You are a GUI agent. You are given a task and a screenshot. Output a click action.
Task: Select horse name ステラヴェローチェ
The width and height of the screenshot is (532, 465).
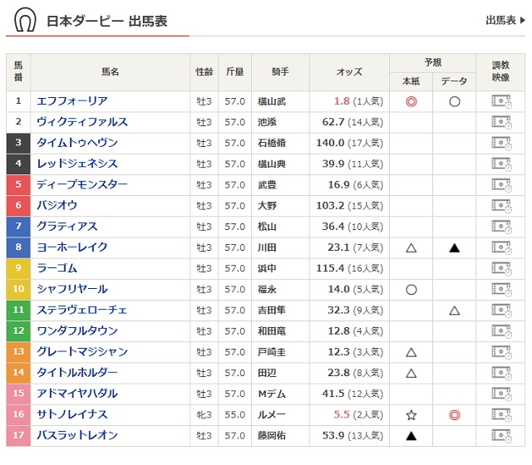point(82,310)
